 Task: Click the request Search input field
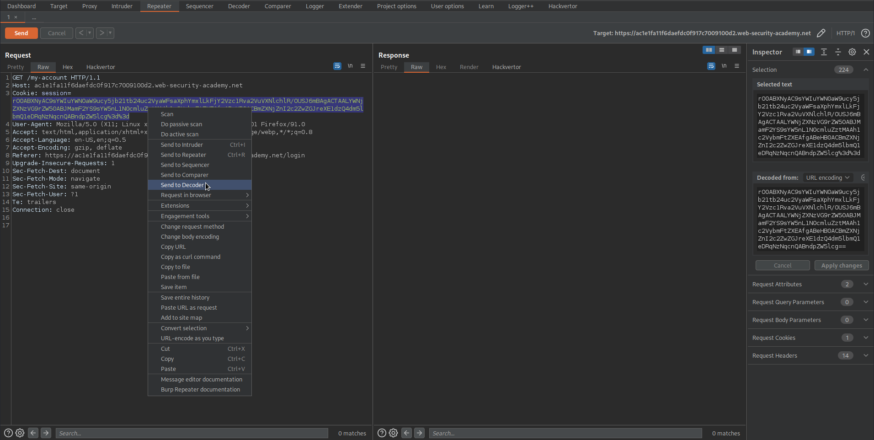click(x=192, y=433)
